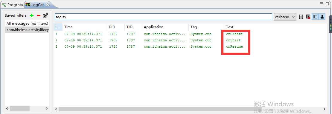Viewport: 332px width, 114px height.
Task: Open the verbose log level dropdown
Action: 285,17
